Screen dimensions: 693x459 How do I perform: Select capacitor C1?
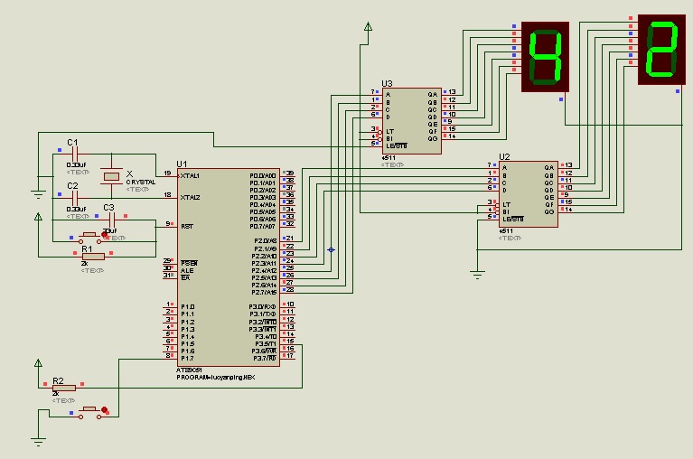(73, 155)
